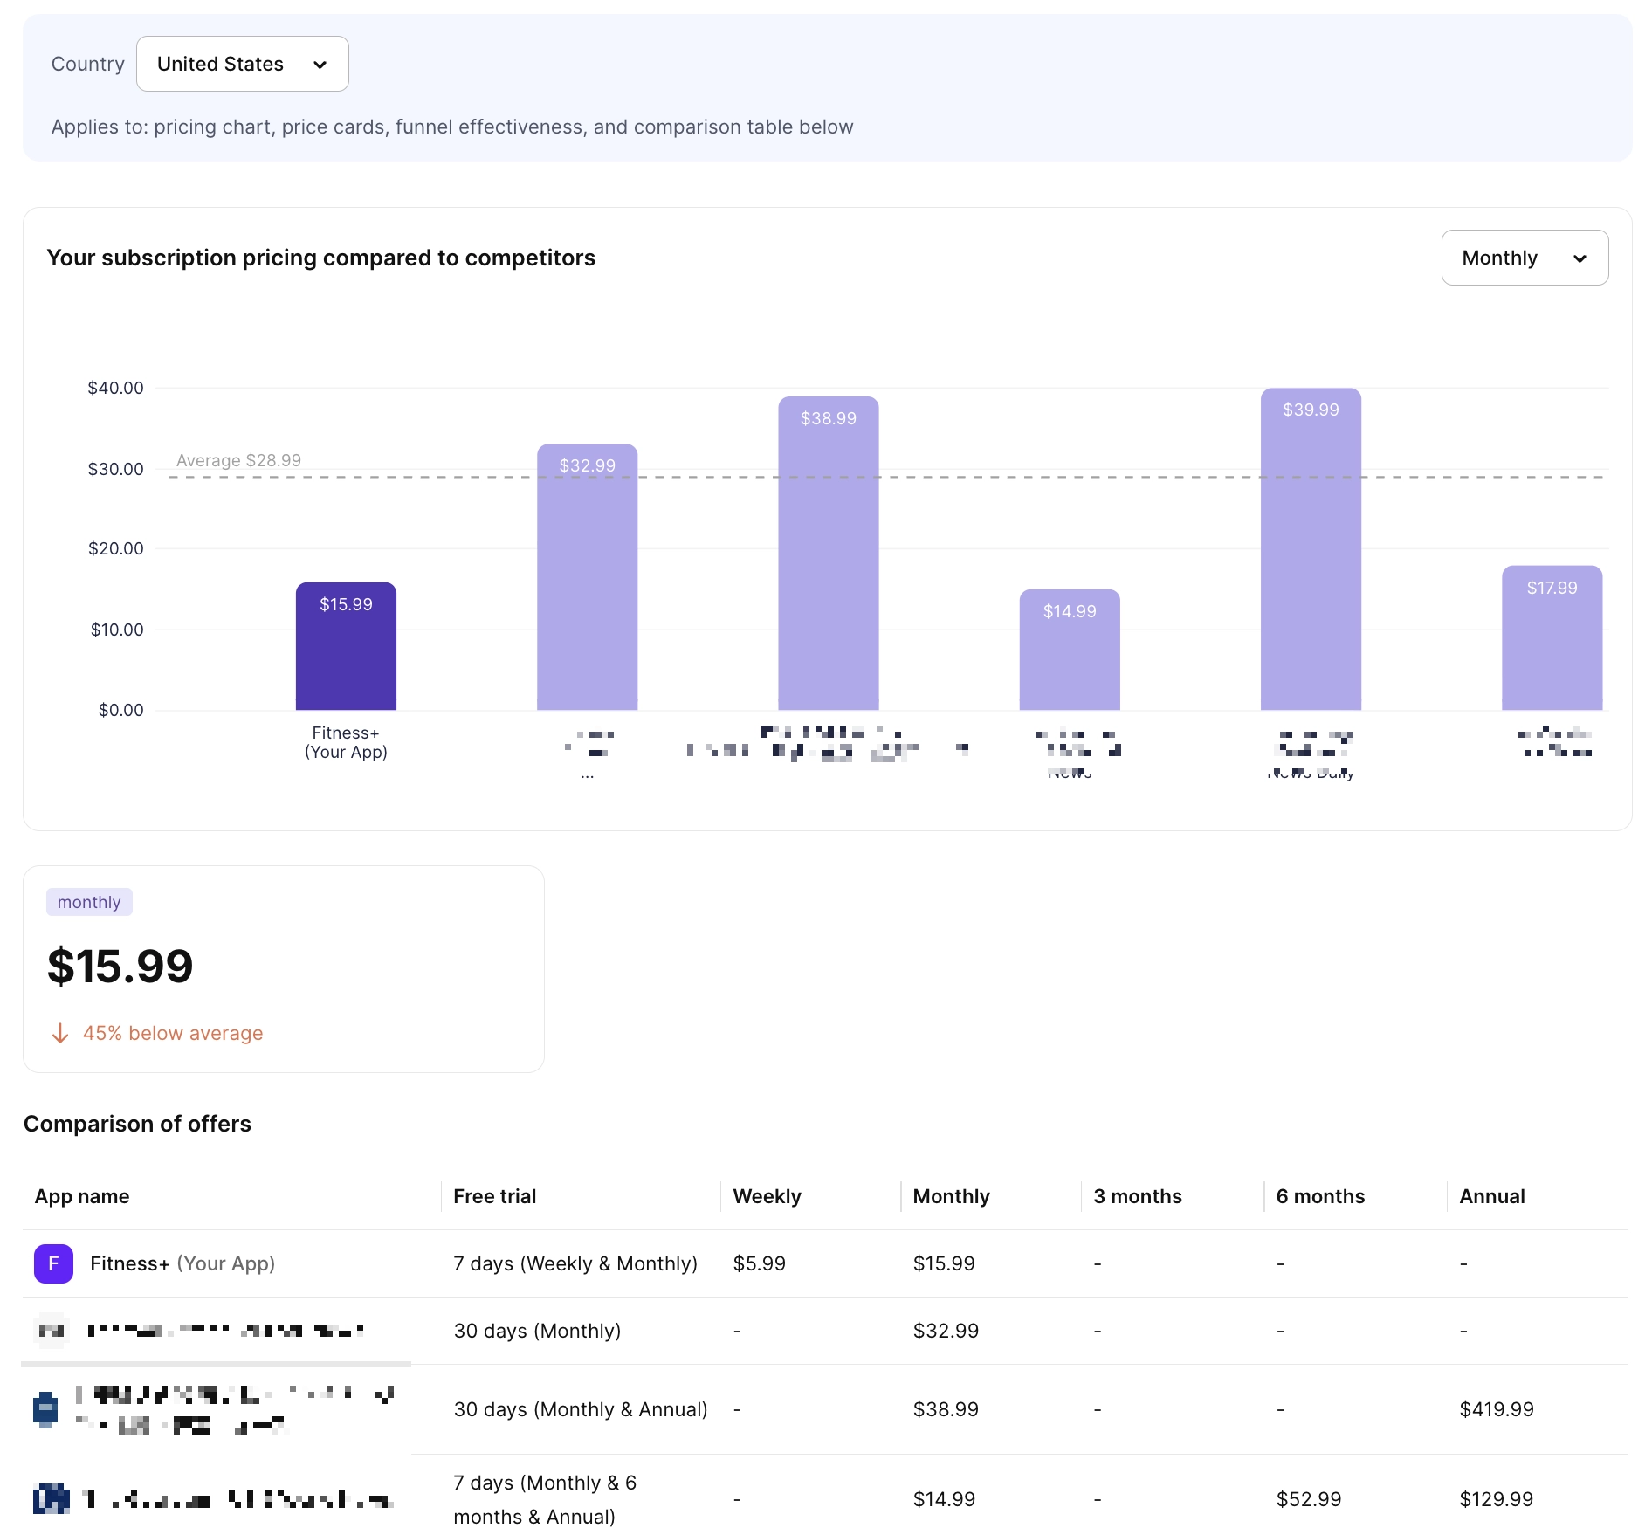Click the "monthly" badge on price card
Viewport: 1652px width, 1535px height.
point(88,901)
